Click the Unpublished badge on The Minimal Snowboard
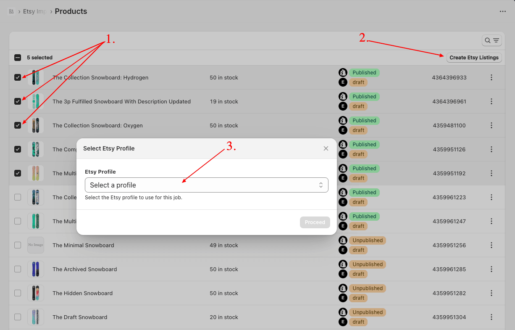The image size is (515, 330). pyautogui.click(x=368, y=240)
